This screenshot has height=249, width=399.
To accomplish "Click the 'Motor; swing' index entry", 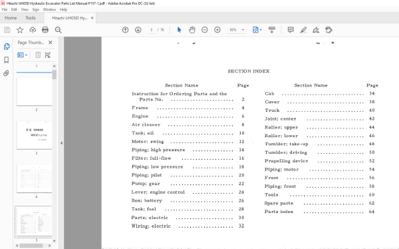I will (x=148, y=141).
